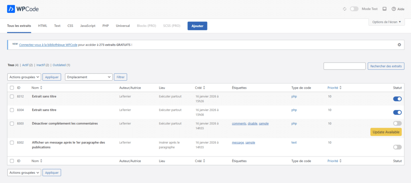This screenshot has height=183, width=411.
Task: Open the inbox notifications icon
Action: point(385,9)
